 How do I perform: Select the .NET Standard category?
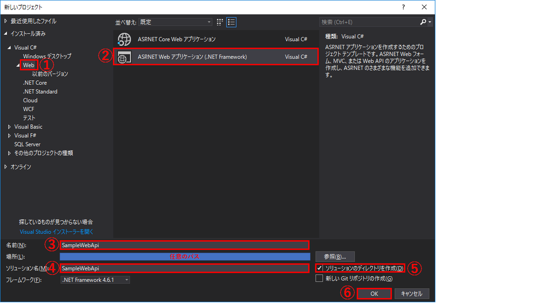click(40, 92)
